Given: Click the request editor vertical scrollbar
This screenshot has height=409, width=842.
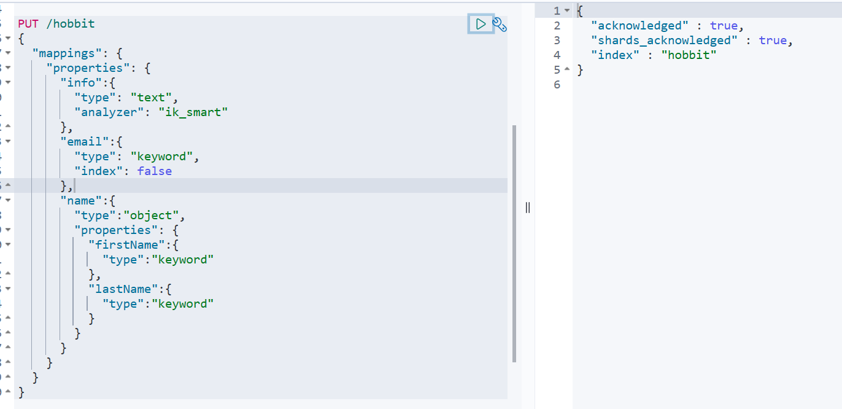Looking at the screenshot, I should pos(514,243).
